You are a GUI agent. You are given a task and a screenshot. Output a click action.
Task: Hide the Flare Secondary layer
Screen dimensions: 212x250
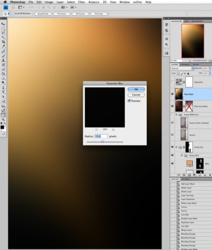click(x=173, y=106)
